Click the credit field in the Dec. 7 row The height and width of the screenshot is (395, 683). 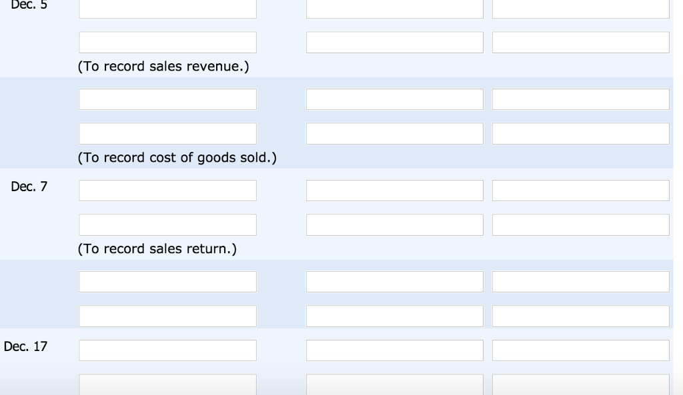pyautogui.click(x=580, y=190)
